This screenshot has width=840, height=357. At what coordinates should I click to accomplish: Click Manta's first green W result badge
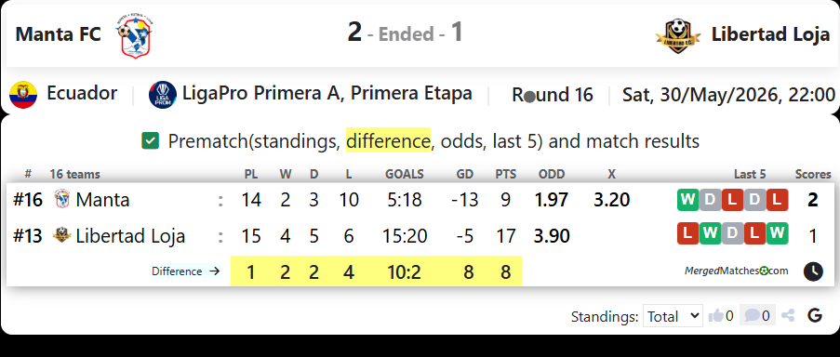tap(687, 200)
